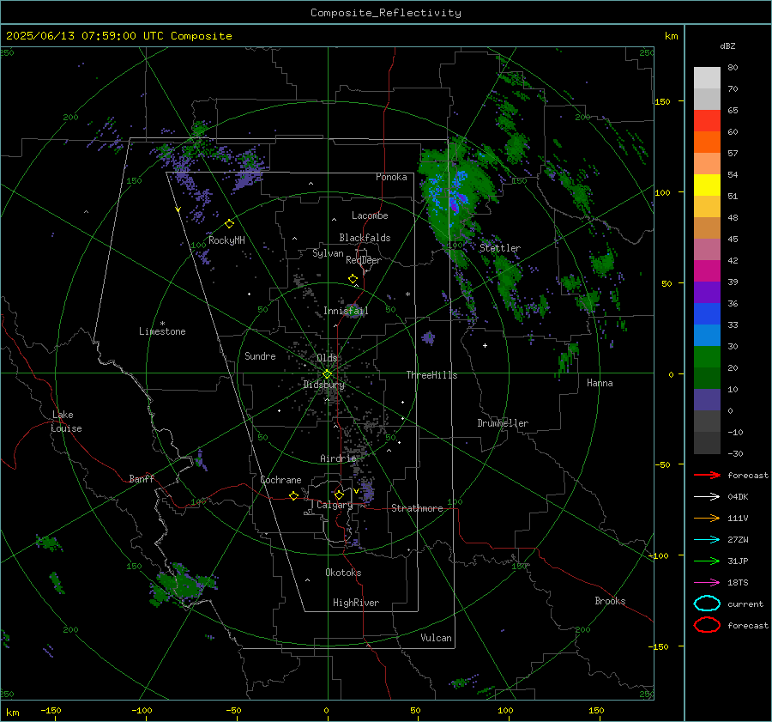Click the Strathmore label
This screenshot has height=722, width=772.
pyautogui.click(x=417, y=508)
